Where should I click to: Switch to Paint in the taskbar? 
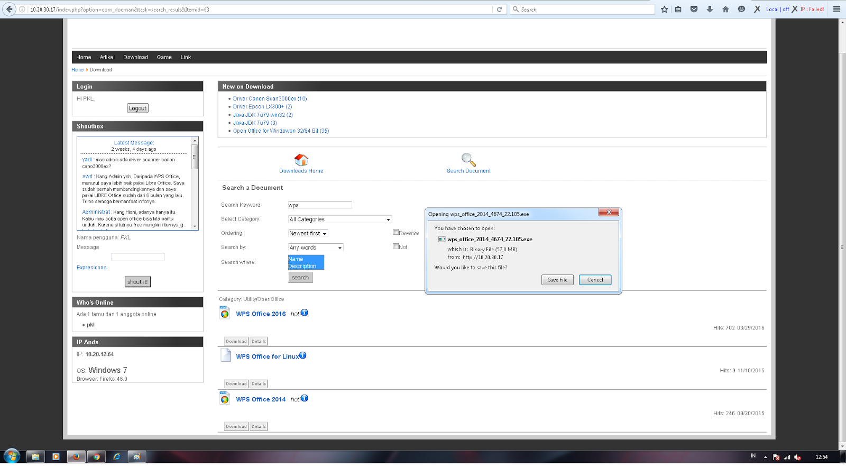coord(136,457)
